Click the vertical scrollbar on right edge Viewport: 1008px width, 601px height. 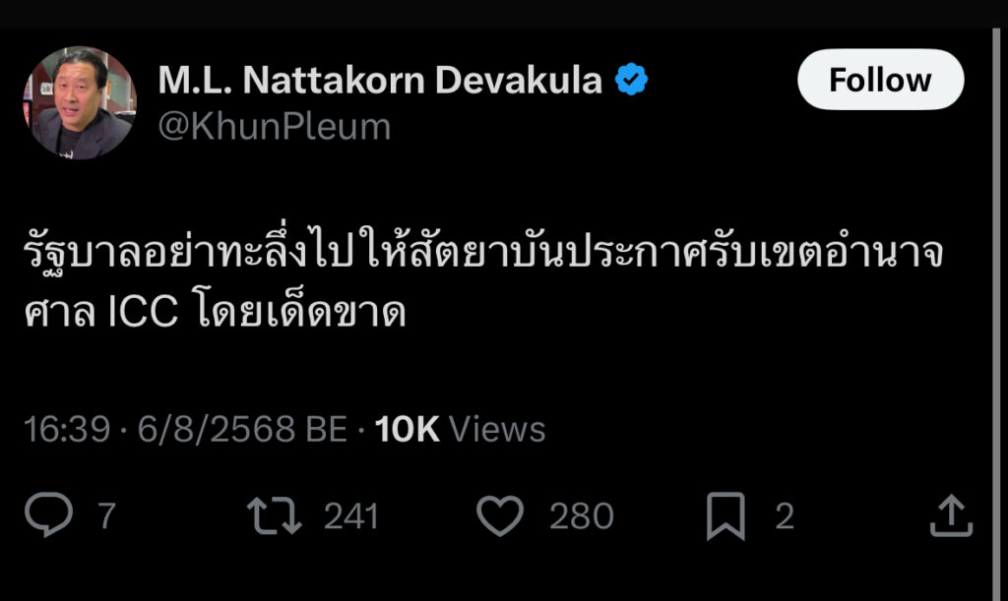pyautogui.click(x=997, y=315)
